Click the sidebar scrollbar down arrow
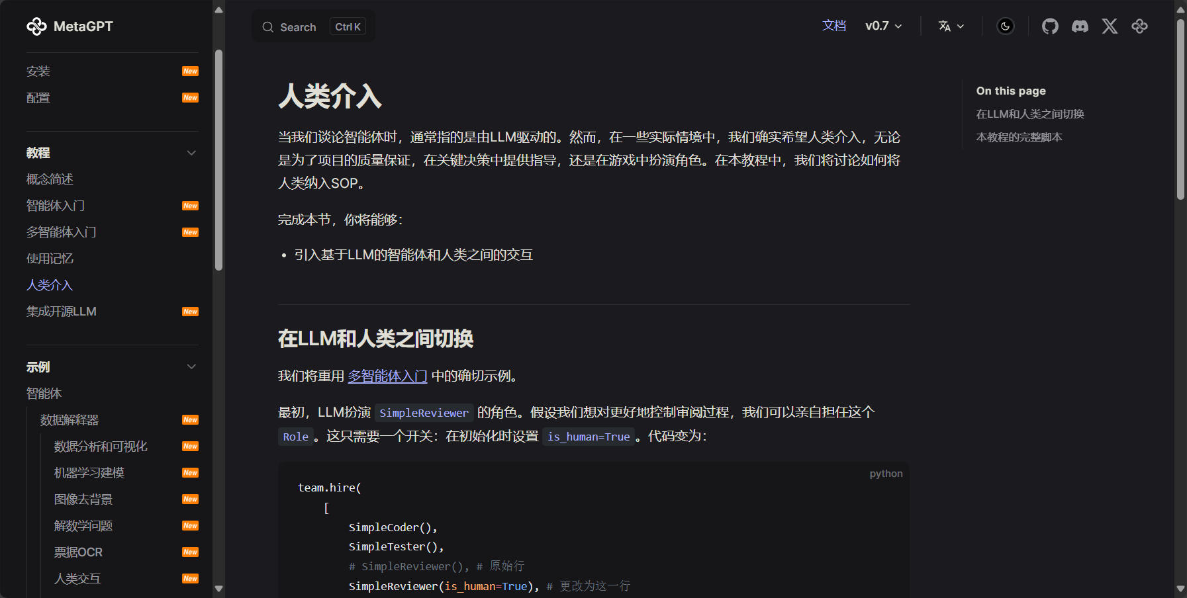 tap(218, 588)
